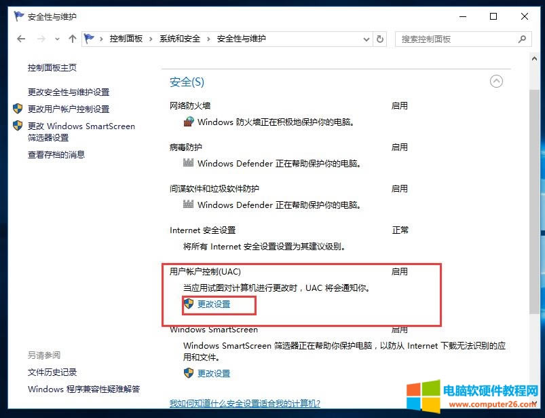Image resolution: width=545 pixels, height=418 pixels.
Task: Click the back navigation arrow
Action: point(20,39)
